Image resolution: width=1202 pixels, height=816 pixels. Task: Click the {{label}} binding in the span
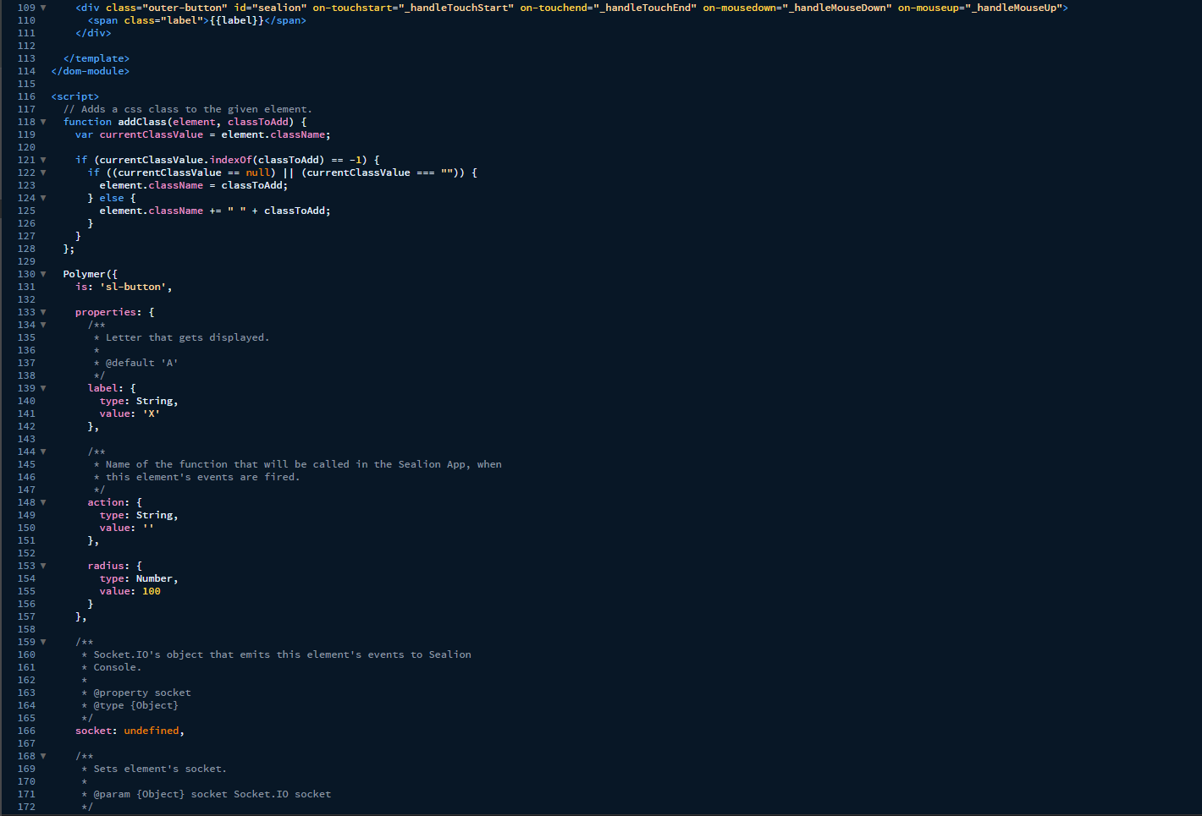[237, 20]
